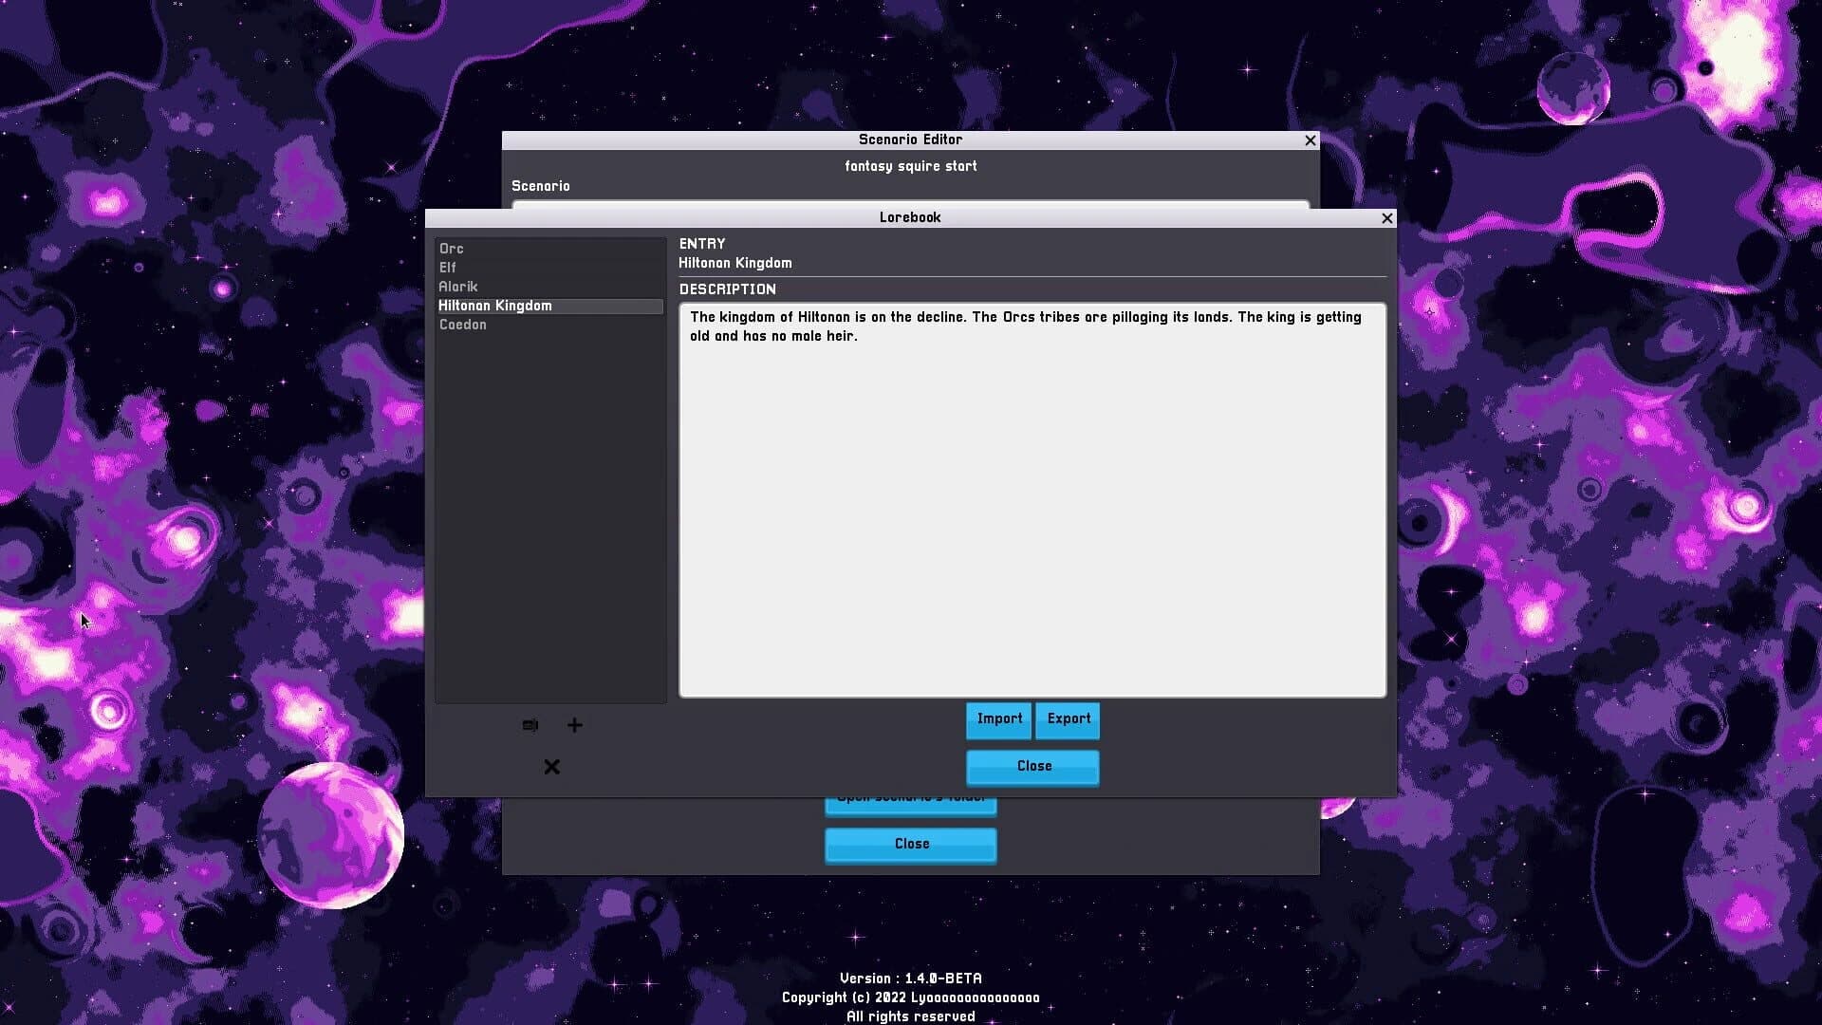Click the rename entry icon below the list
Image resolution: width=1822 pixels, height=1025 pixels.
(x=530, y=725)
